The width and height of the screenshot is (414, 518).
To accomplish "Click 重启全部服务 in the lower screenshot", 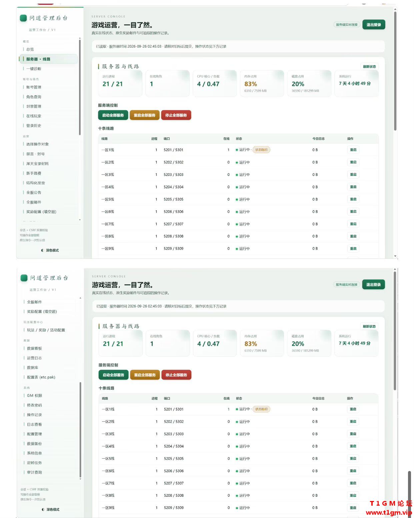I will click(145, 375).
